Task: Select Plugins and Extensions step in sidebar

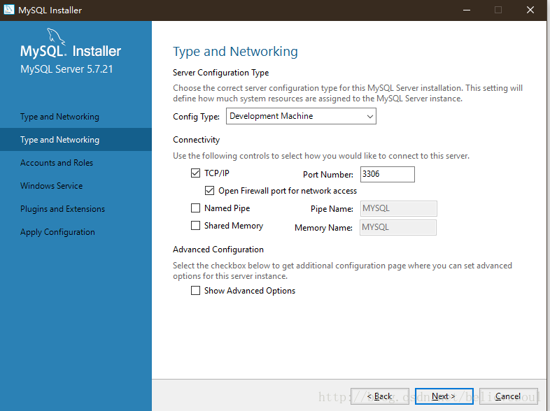Action: 76,209
